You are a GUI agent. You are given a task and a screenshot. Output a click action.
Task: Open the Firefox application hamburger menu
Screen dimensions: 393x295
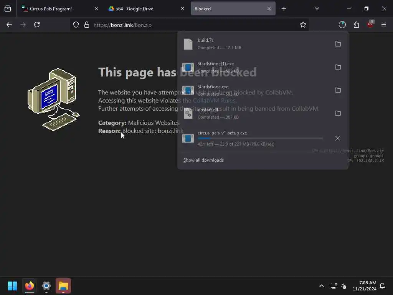point(384,25)
